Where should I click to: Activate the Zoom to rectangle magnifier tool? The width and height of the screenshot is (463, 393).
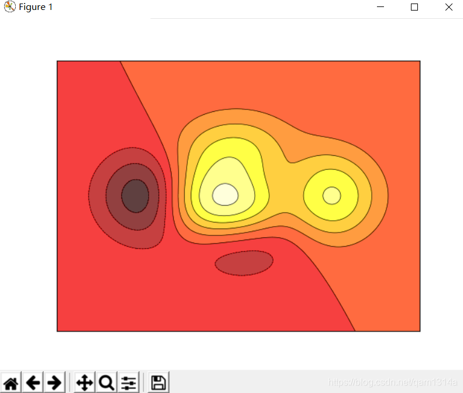(x=107, y=382)
